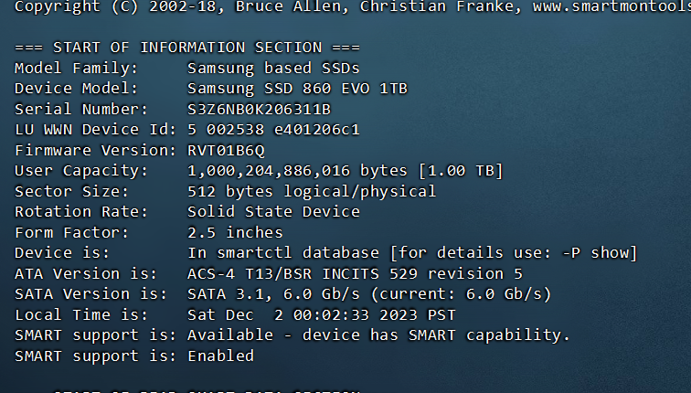Click the LU WWN Device Id value
Image resolution: width=691 pixels, height=393 pixels.
[273, 130]
